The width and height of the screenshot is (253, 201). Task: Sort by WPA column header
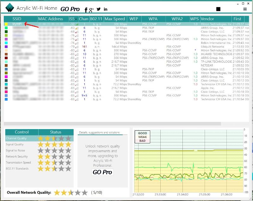pos(153,19)
